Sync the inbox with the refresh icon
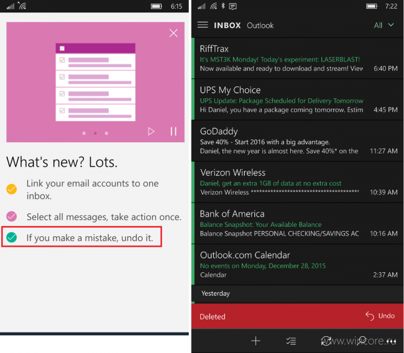 (326, 341)
